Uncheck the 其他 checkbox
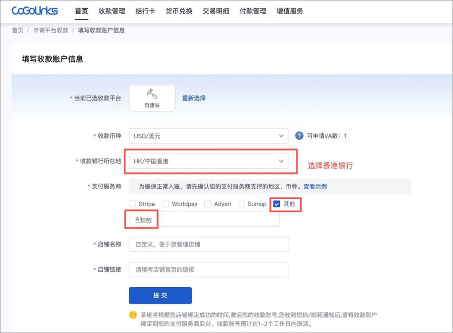 [x=277, y=204]
